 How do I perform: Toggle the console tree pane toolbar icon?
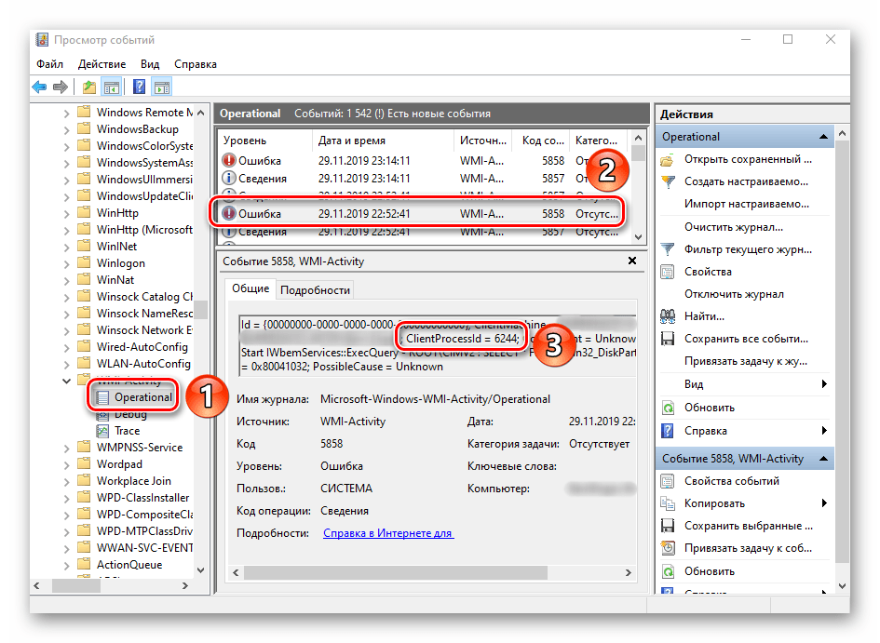click(112, 87)
